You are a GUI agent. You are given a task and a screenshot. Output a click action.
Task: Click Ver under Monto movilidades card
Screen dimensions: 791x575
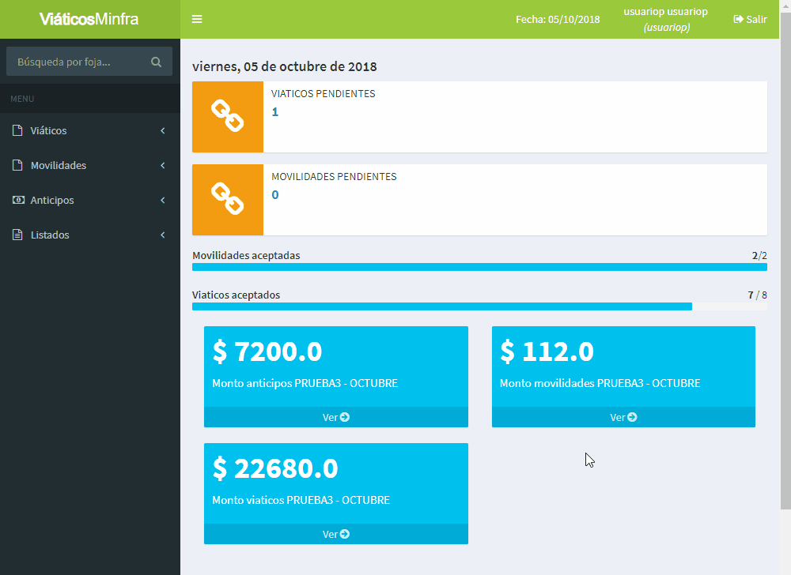(623, 417)
